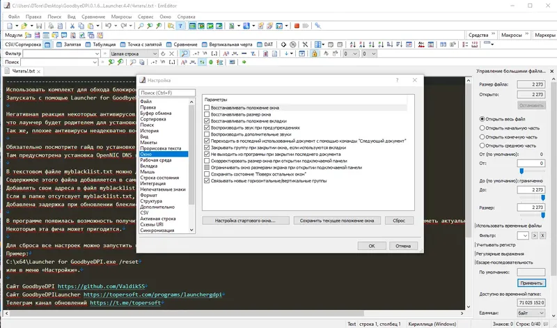Check 'Воспроизводить дополнительные звуки'
Screen dimensions: 557x328
(x=207, y=134)
